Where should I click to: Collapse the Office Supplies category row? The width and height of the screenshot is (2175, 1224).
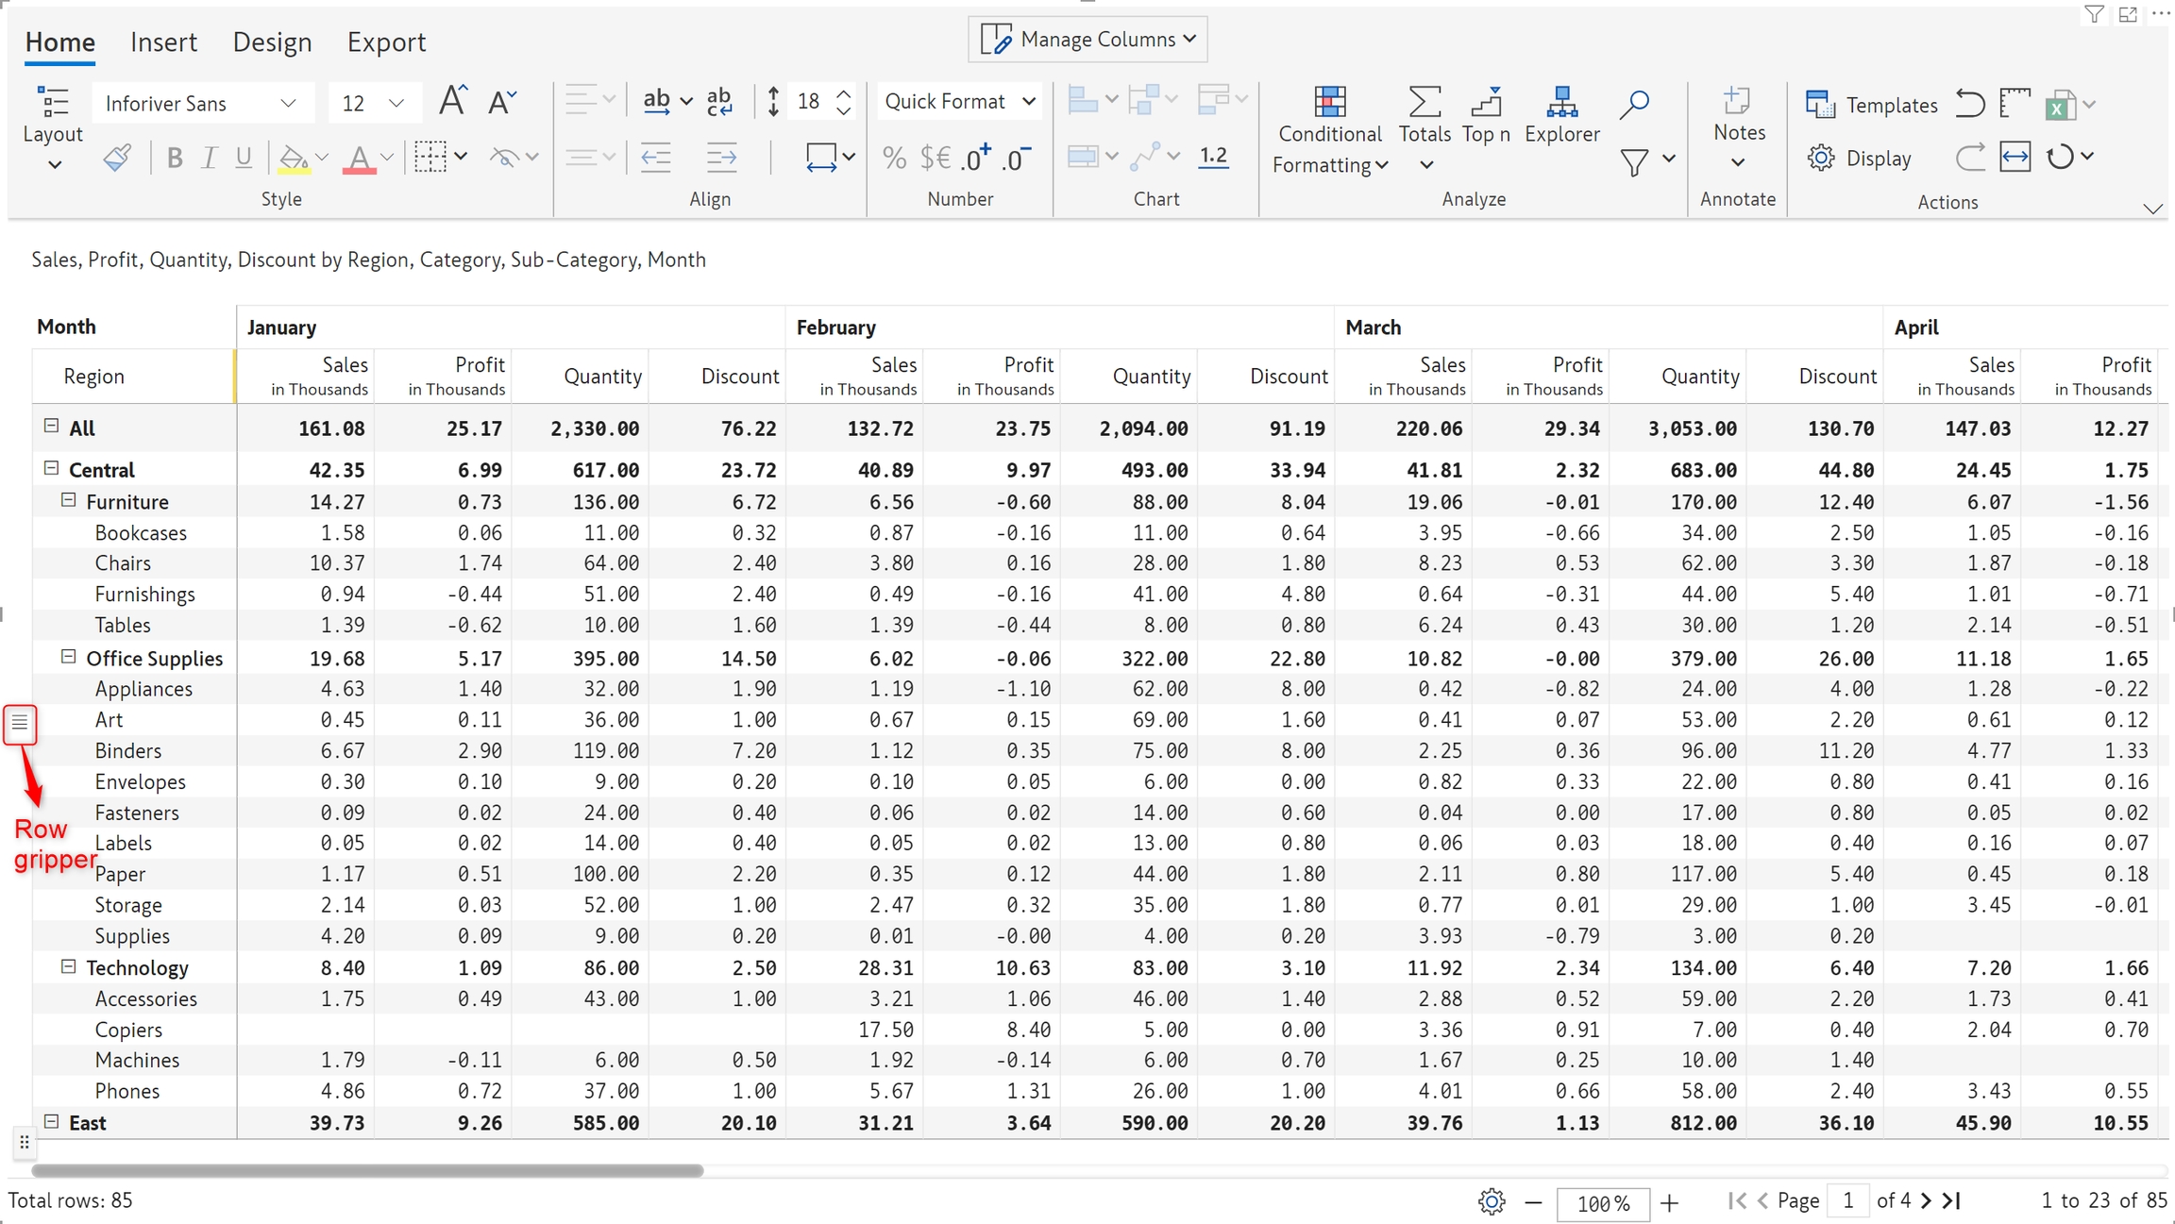click(x=68, y=657)
